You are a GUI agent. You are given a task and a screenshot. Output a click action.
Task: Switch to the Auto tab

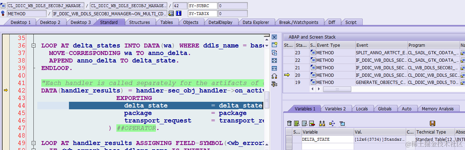pyautogui.click(x=406, y=109)
